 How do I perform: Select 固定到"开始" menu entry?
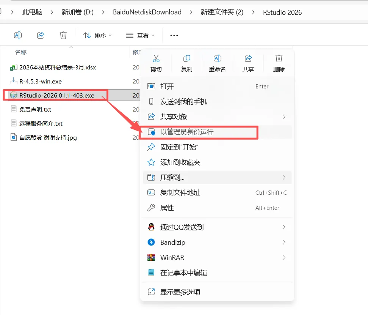pyautogui.click(x=217, y=147)
